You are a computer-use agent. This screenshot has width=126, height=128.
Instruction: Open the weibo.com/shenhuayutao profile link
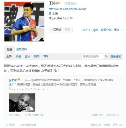click(x=67, y=9)
